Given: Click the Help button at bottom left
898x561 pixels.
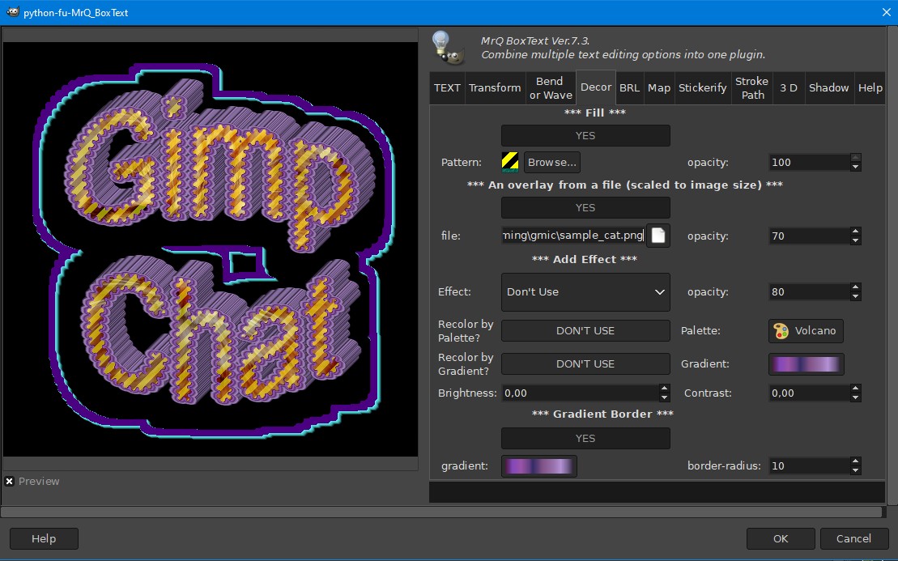Looking at the screenshot, I should click(x=44, y=538).
